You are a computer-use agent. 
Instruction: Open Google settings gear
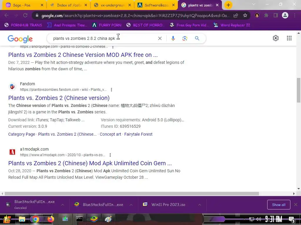coord(276,38)
